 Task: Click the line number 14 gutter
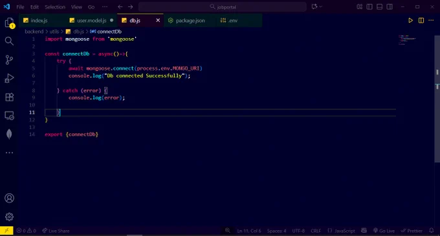(x=32, y=134)
